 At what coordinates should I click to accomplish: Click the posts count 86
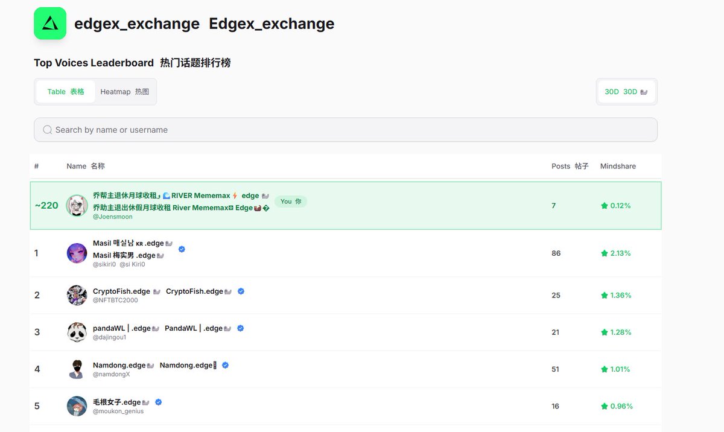(556, 253)
